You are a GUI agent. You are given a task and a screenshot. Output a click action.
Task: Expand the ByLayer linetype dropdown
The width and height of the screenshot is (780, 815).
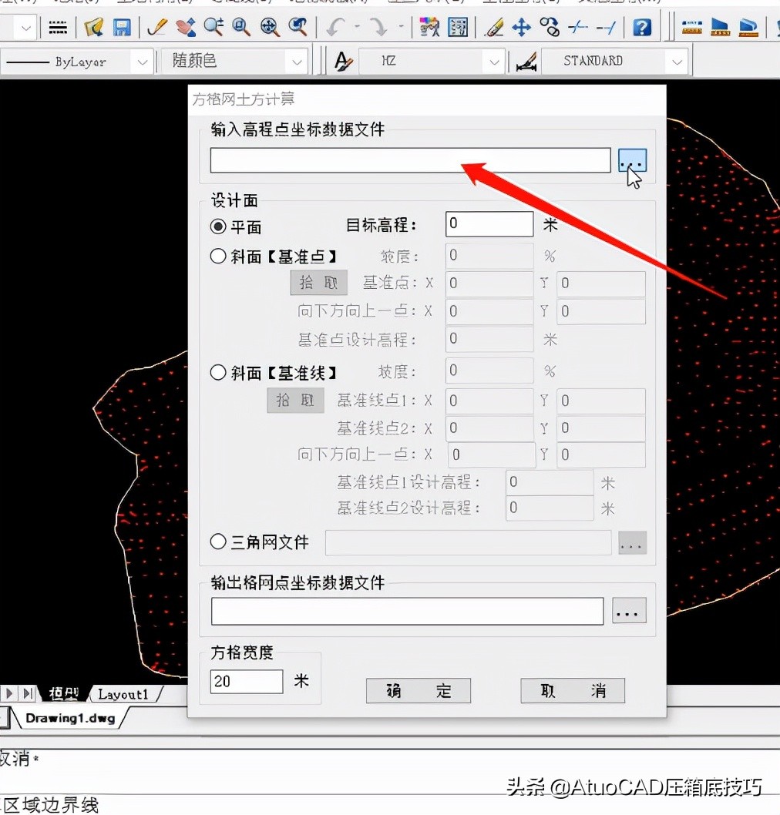tap(141, 62)
